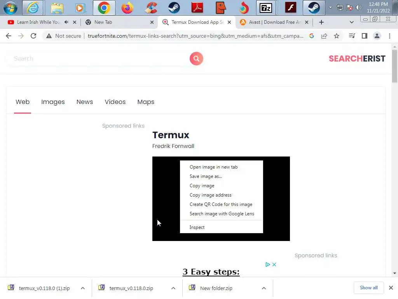Viewport: 398px width, 299px height.
Task: Close the ad with X icon
Action: click(x=274, y=265)
